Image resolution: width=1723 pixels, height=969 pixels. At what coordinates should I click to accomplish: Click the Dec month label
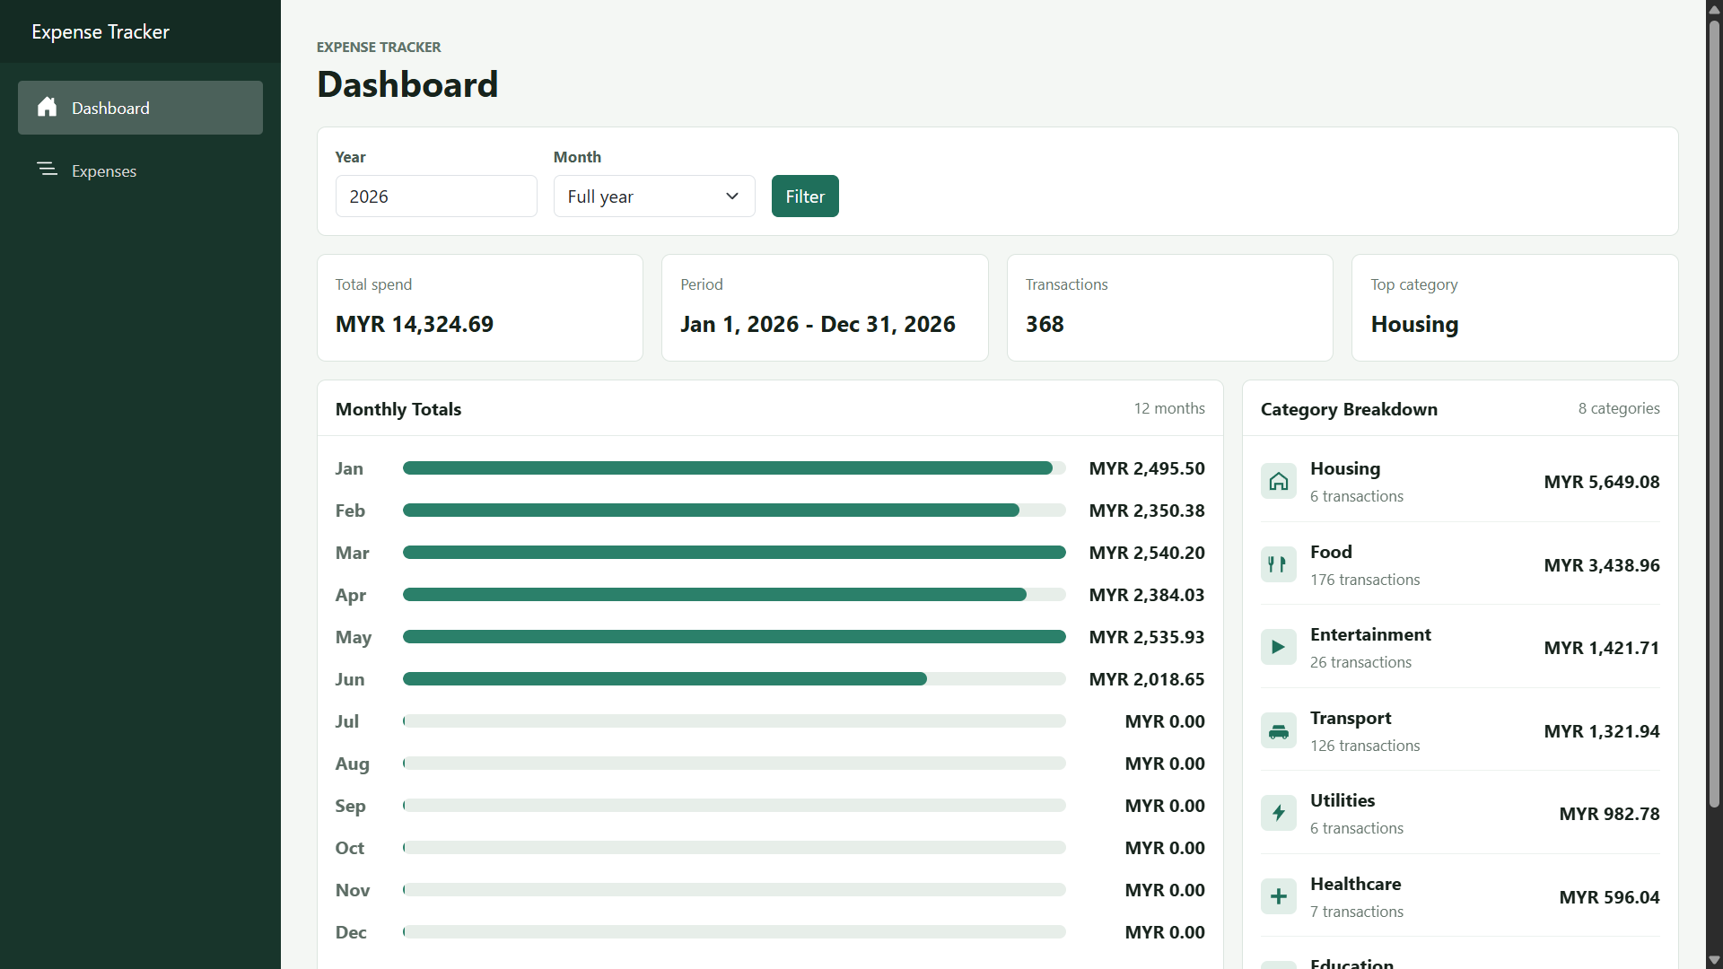(351, 932)
